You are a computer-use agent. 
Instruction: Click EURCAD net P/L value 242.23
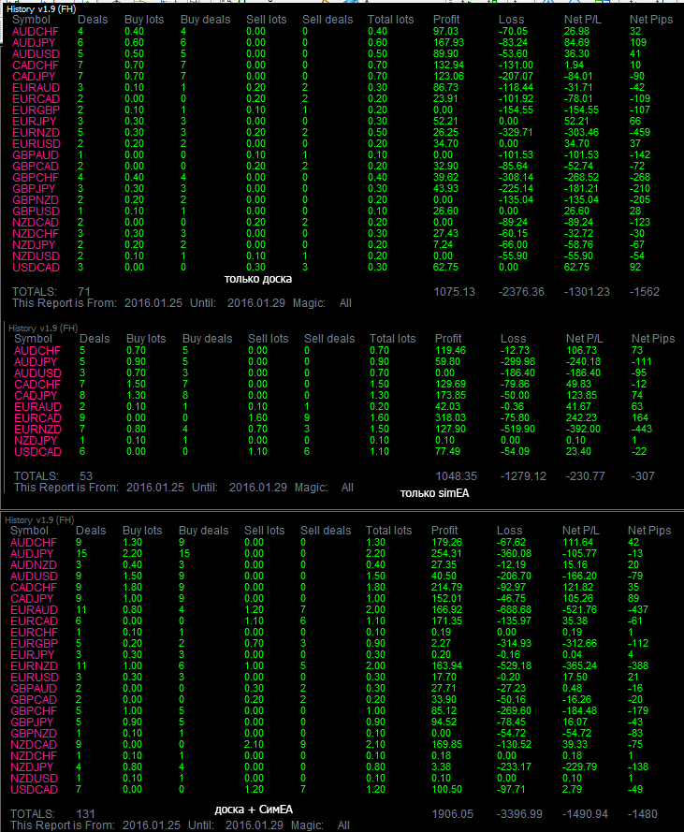581,417
